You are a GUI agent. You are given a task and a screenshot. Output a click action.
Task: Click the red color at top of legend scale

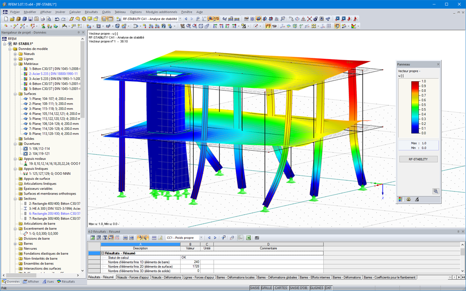click(x=415, y=83)
